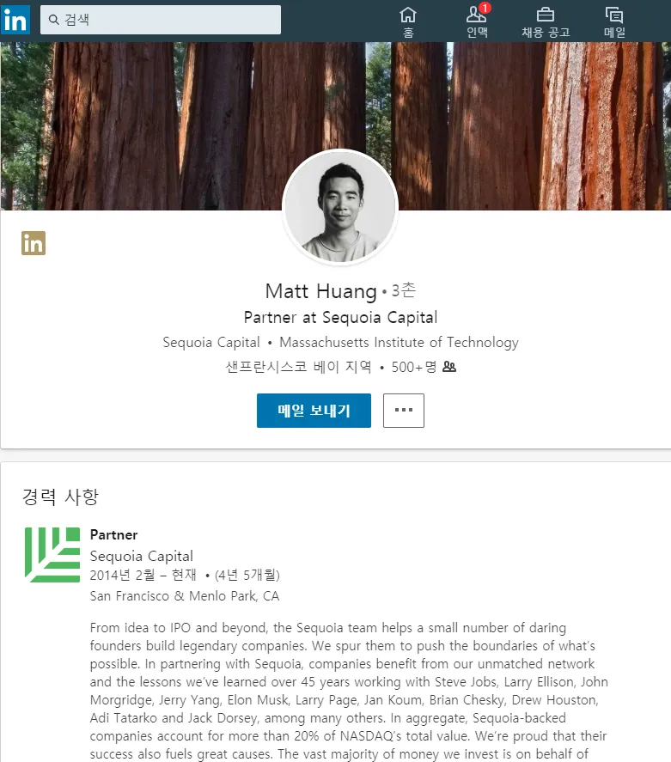The height and width of the screenshot is (762, 671).
Task: Click the 500+명 connections people icon
Action: 449,367
